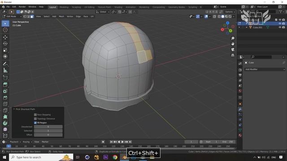Image resolution: width=287 pixels, height=161 pixels.
Task: Choose the Knife tool
Action: (5, 110)
